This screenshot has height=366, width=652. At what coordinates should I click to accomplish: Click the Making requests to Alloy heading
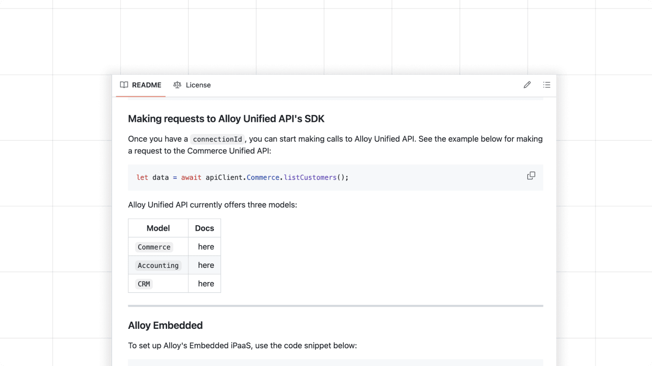point(226,118)
